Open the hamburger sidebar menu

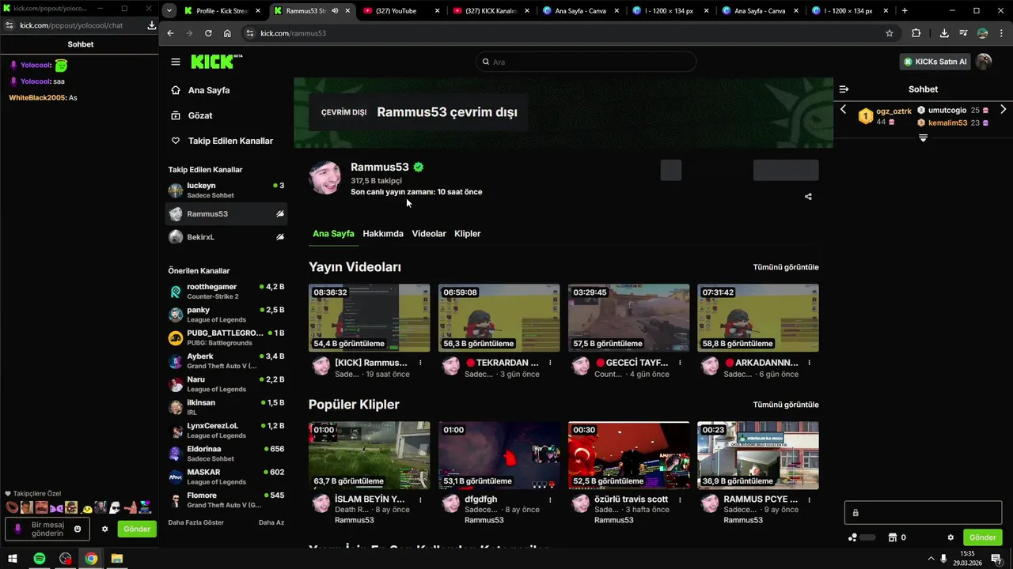point(176,62)
